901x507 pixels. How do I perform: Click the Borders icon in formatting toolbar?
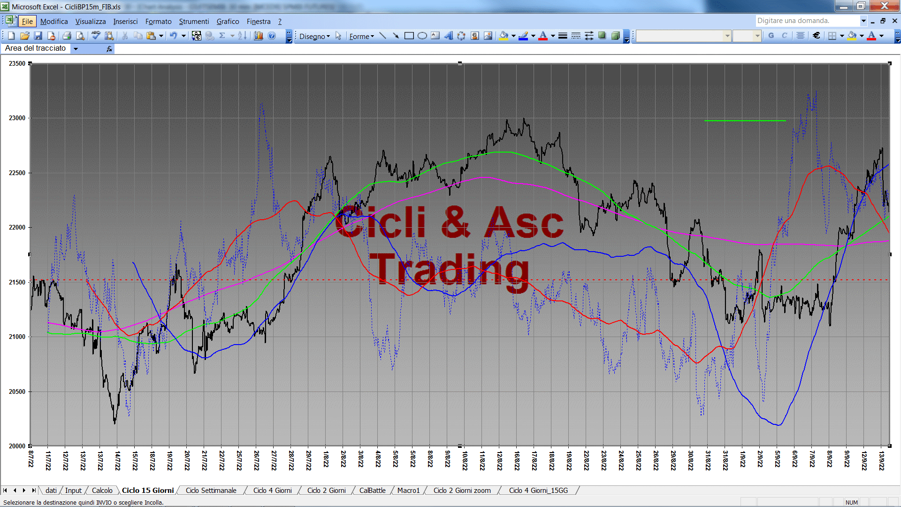832,36
